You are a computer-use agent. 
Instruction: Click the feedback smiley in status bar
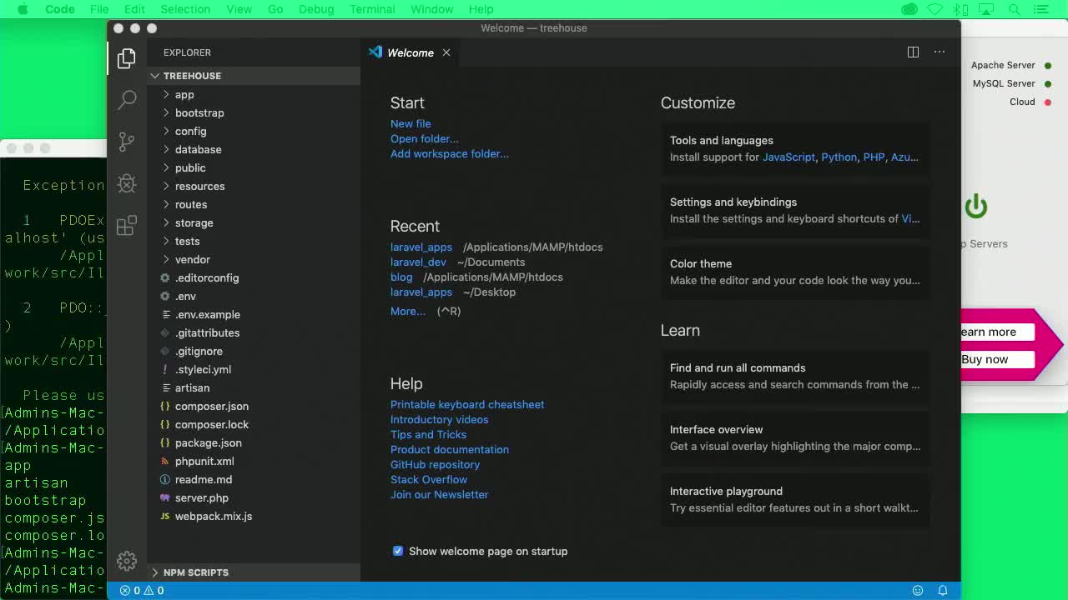pyautogui.click(x=918, y=590)
